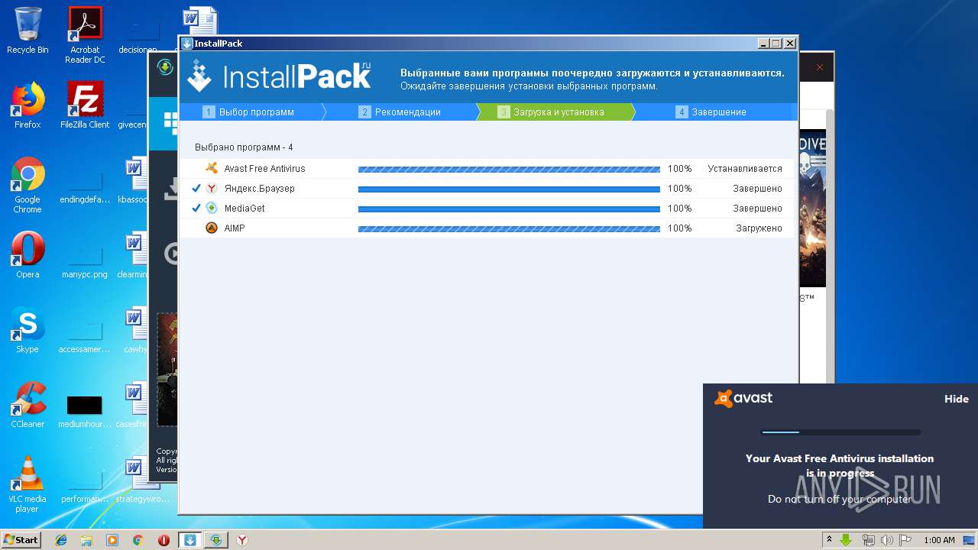
Task: Launch CCleaner desktop shortcut
Action: point(28,405)
